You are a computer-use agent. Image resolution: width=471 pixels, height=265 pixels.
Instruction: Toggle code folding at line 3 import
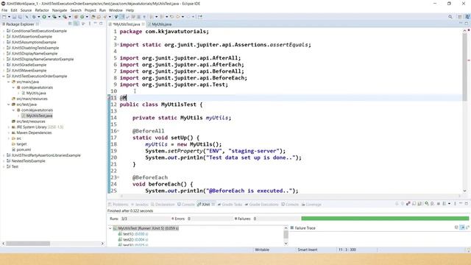pos(118,44)
